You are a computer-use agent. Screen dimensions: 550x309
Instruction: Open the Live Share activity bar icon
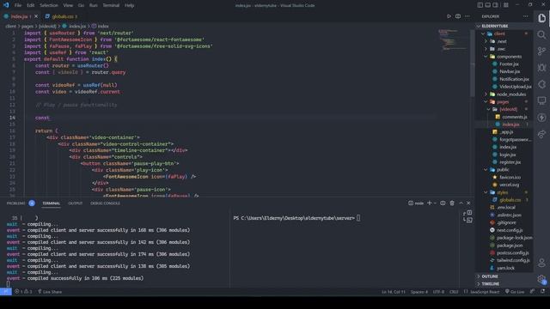[541, 134]
